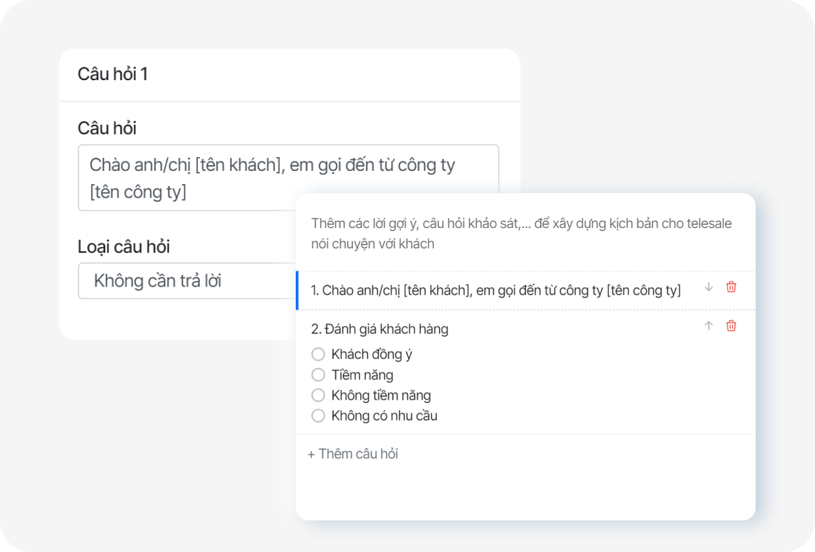The width and height of the screenshot is (815, 552).
Task: Select the 'Khách đồng ý' radio button
Action: 319,354
